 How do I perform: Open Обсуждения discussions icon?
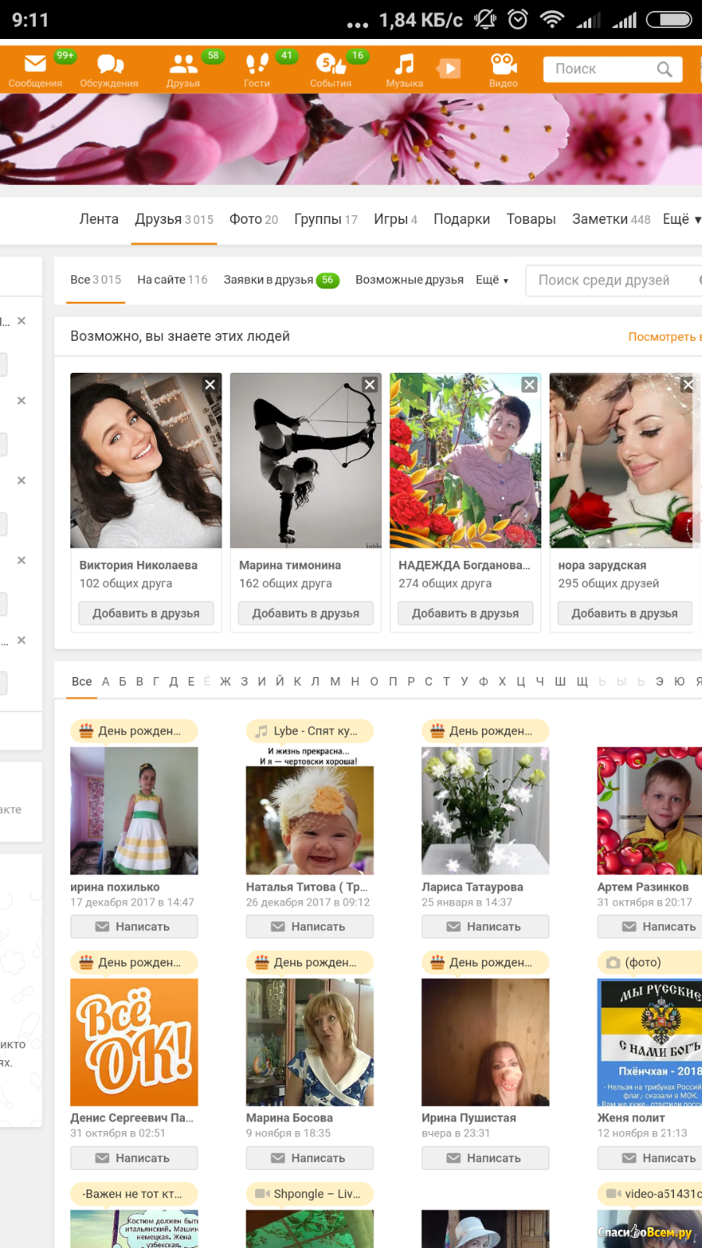tap(109, 69)
